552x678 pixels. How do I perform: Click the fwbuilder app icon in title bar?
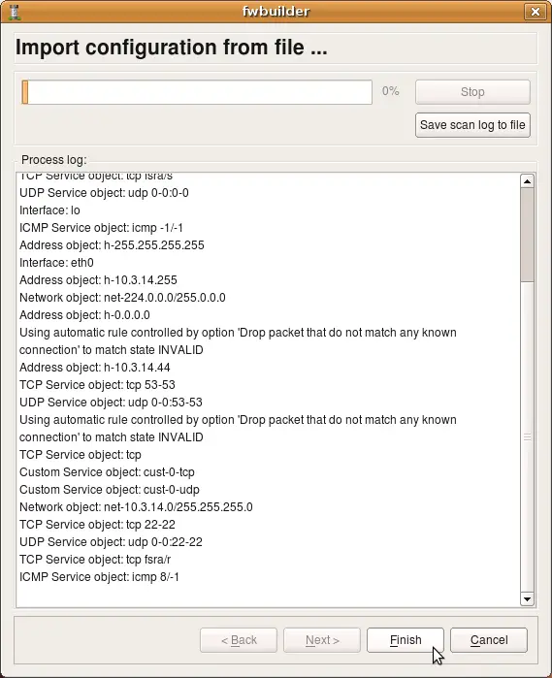tap(15, 12)
